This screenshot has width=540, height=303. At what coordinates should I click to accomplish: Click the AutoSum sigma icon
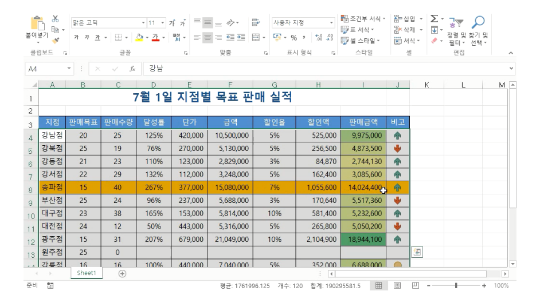coord(435,18)
